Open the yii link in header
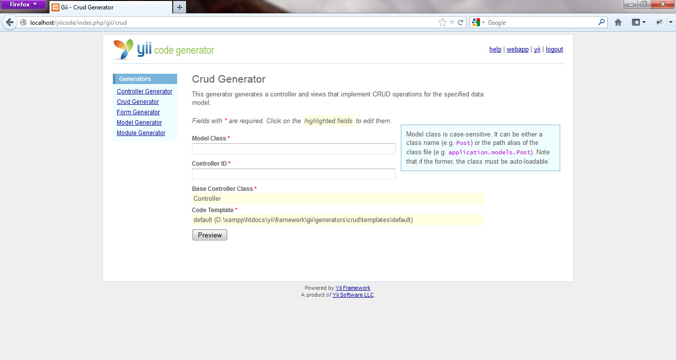 [x=537, y=49]
